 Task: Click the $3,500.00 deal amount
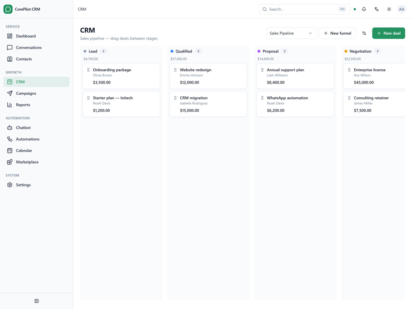click(x=102, y=82)
